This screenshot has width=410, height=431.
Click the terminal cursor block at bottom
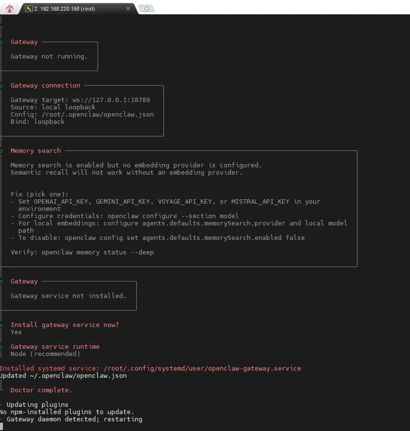(x=1, y=427)
